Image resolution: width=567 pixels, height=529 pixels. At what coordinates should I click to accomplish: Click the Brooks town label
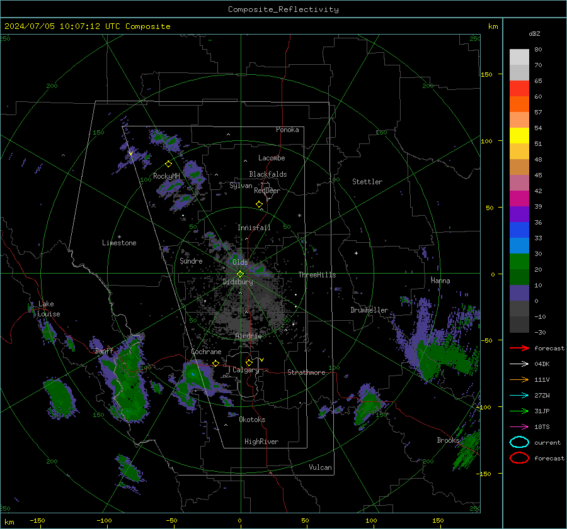(448, 440)
